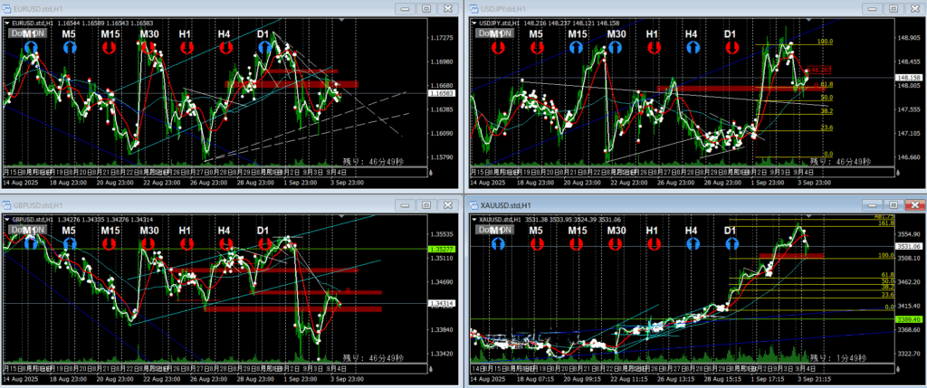
Task: Click the M30 red arrow in GBPUSD chart
Action: pos(148,243)
